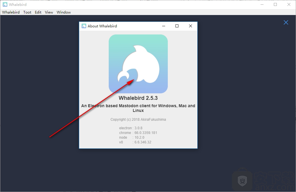Viewport: 296px width, 192px height.
Task: Minimize the main Whalebird window
Action: [x=262, y=4]
